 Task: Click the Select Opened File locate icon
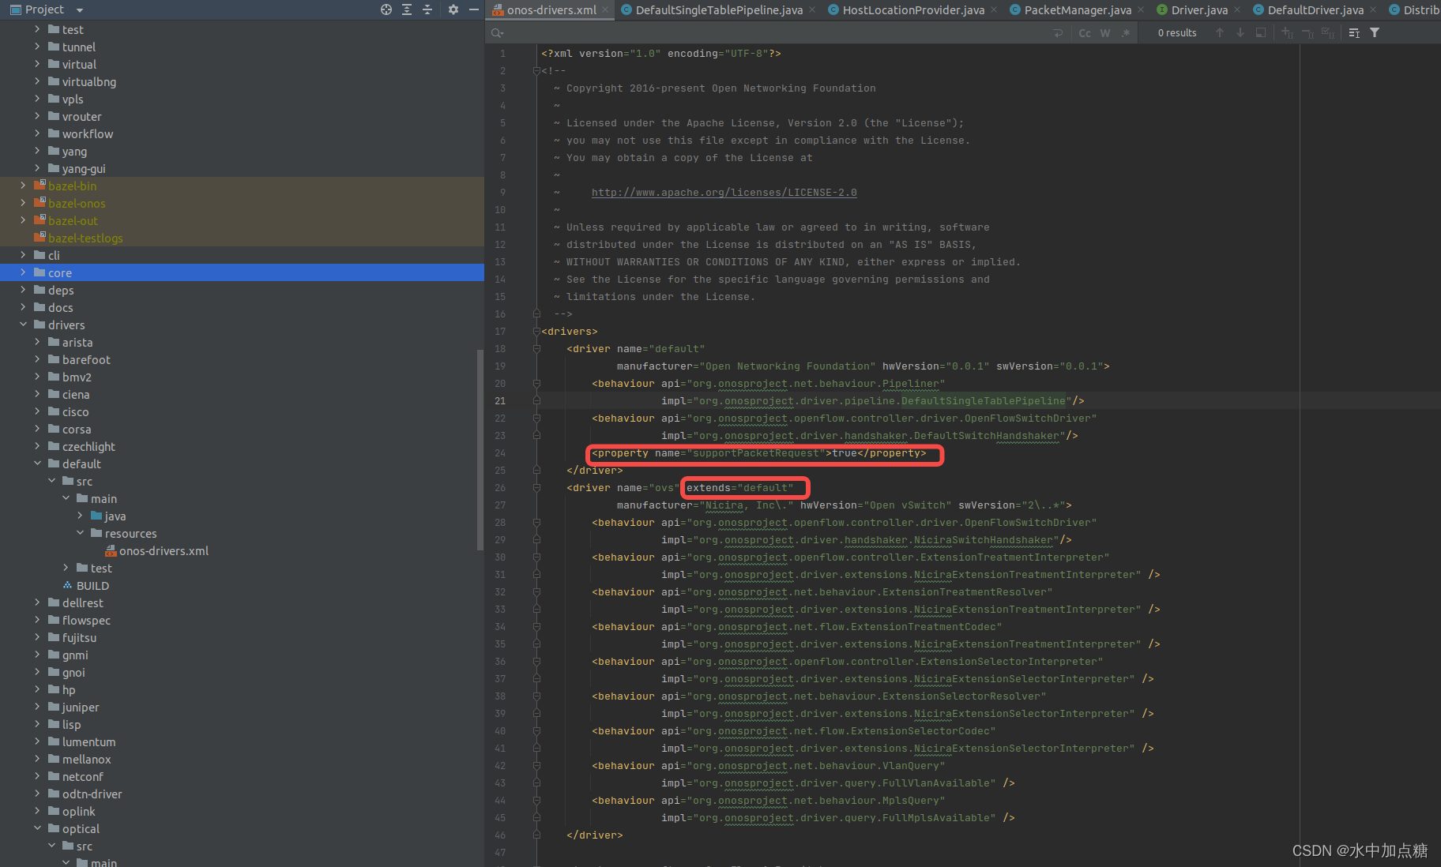click(x=386, y=9)
